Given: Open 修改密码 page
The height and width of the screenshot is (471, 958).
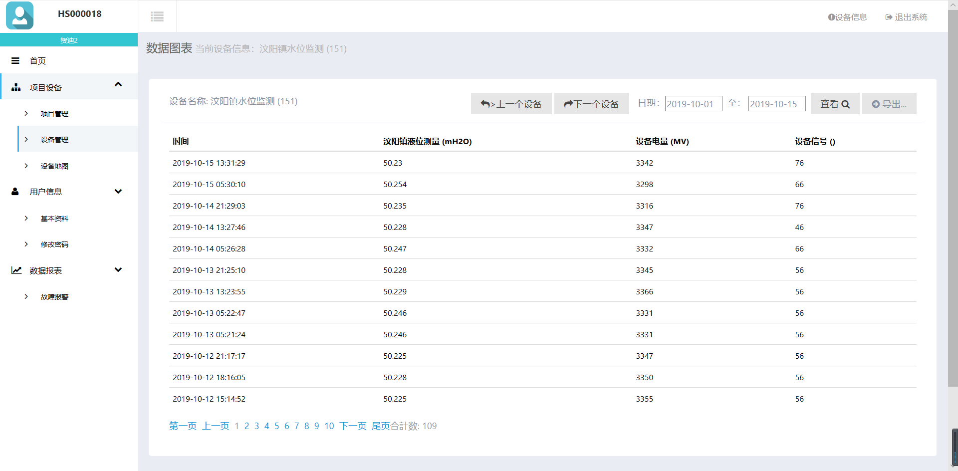Looking at the screenshot, I should (54, 244).
